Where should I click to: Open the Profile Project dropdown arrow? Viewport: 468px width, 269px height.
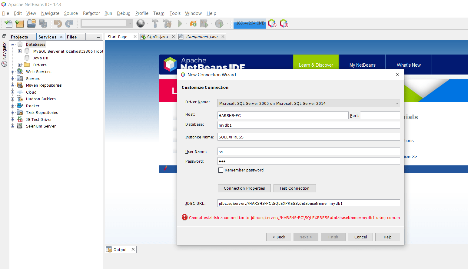227,23
